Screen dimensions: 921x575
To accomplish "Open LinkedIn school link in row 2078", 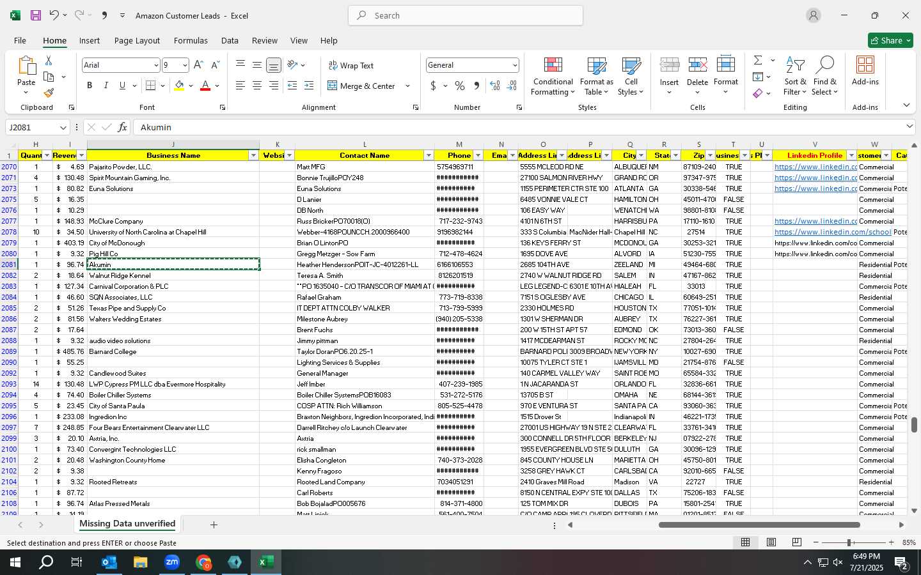I will click(833, 232).
